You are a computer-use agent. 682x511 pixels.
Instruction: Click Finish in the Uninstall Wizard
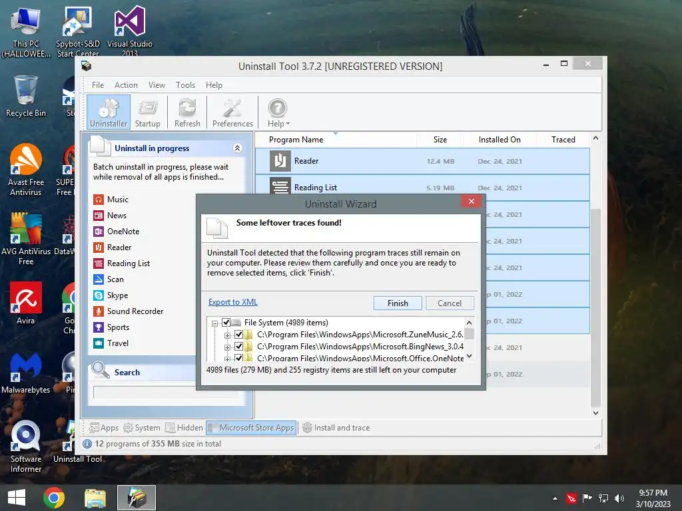click(x=398, y=303)
